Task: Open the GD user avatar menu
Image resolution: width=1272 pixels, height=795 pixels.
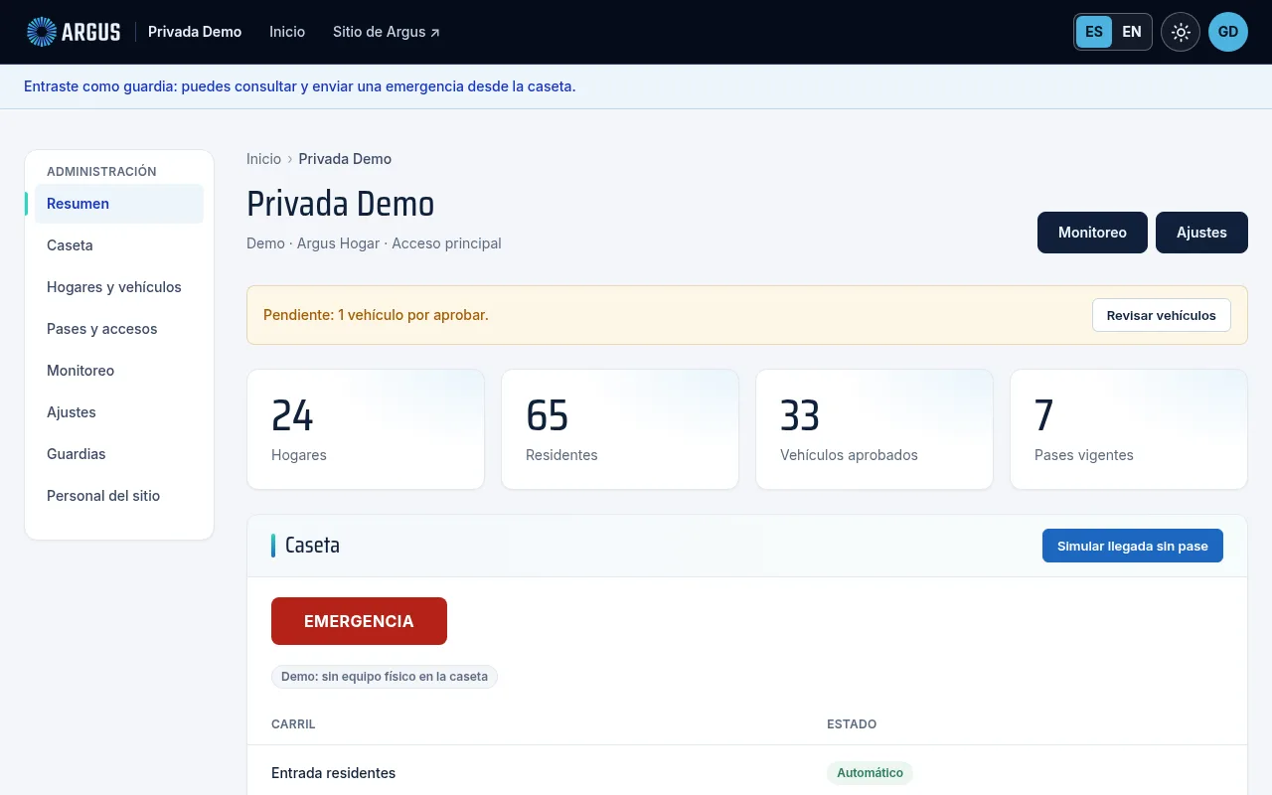Action: point(1228,32)
